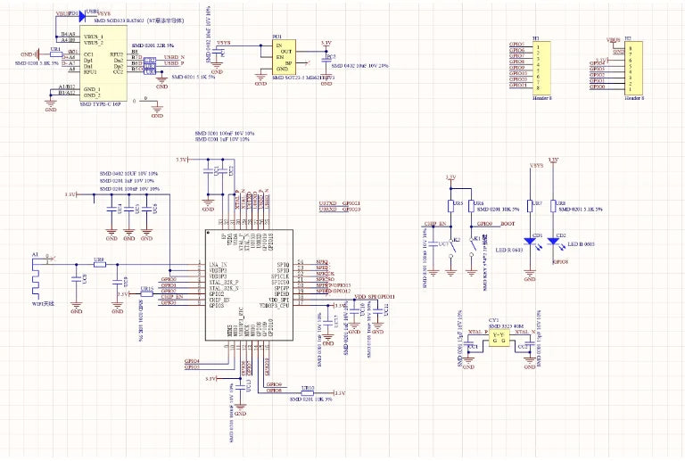Select resistor UR8 above the CD2 LED

click(554, 204)
